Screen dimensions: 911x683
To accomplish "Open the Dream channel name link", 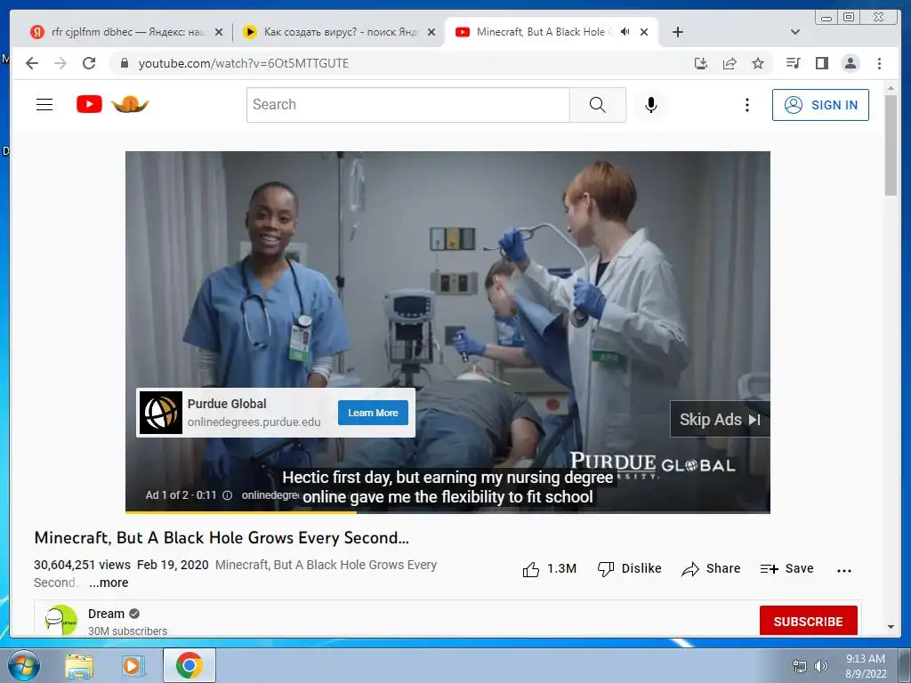I will click(107, 614).
